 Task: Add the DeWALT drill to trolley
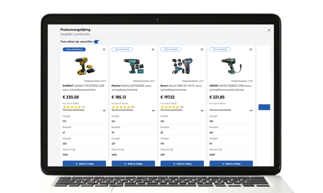[x=84, y=164]
